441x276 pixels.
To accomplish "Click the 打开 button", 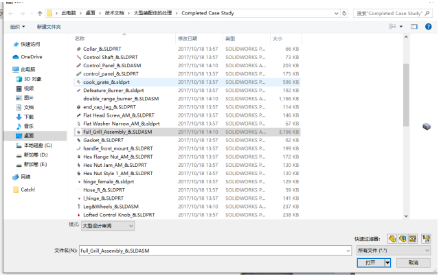I will pos(371,263).
